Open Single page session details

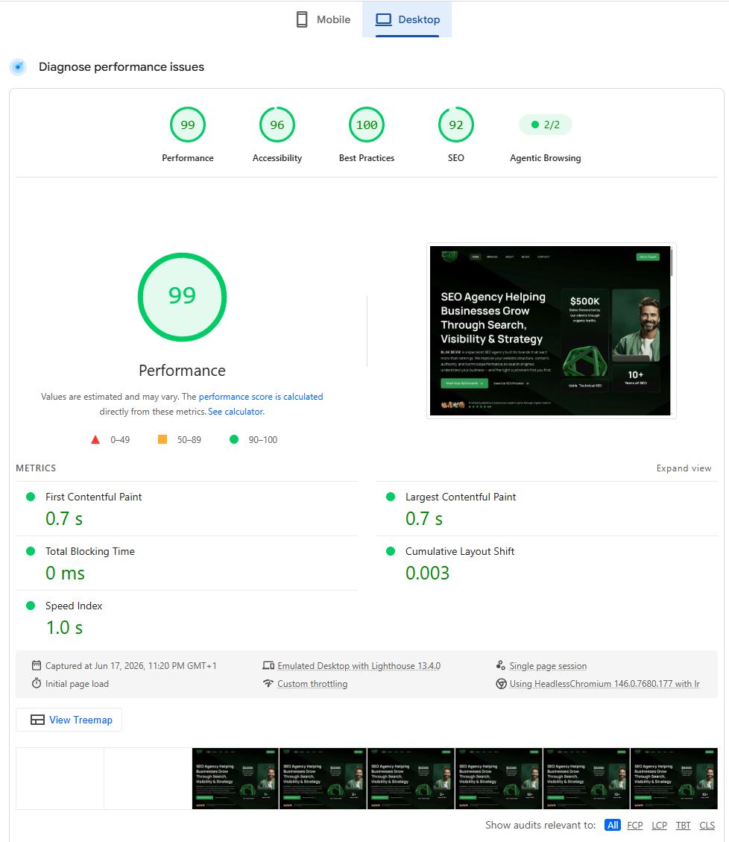(x=548, y=666)
